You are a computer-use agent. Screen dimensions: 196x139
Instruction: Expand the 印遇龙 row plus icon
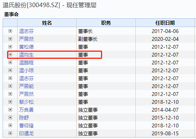pos(10,133)
